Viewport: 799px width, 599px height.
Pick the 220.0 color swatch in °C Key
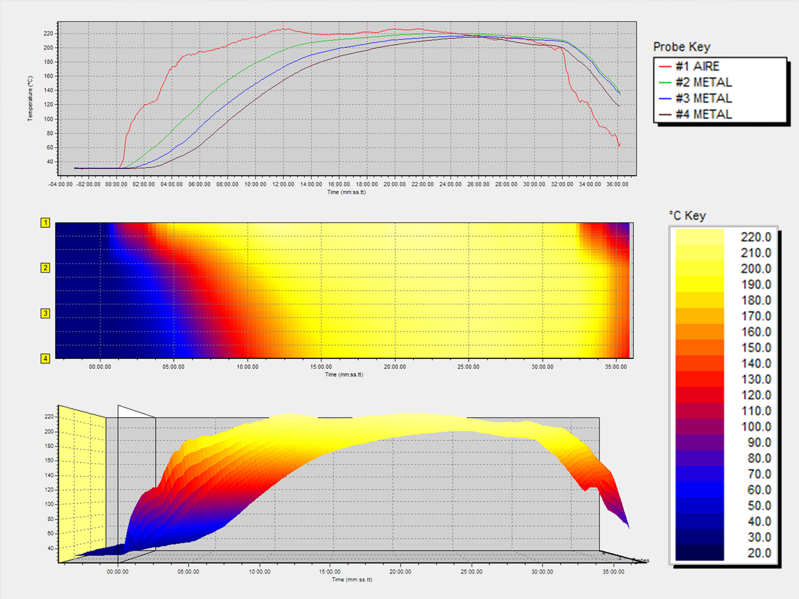700,237
